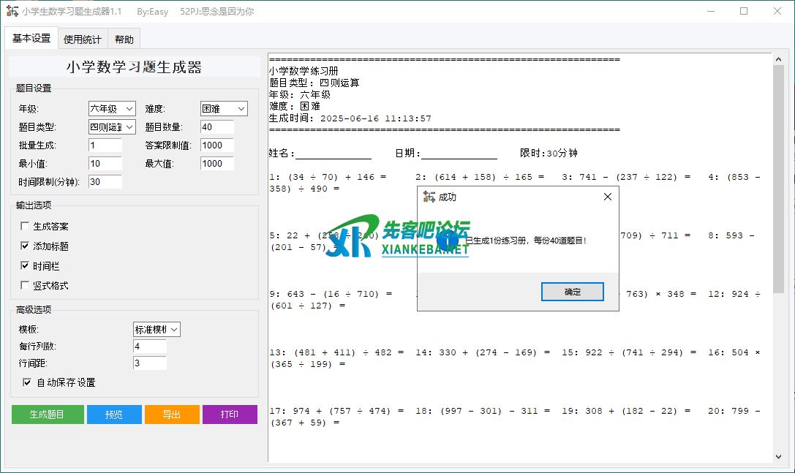Close the 成功 dialog with its X button

click(607, 197)
